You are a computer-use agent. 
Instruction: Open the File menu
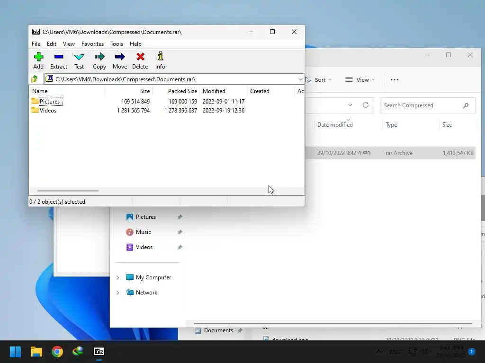pyautogui.click(x=36, y=44)
